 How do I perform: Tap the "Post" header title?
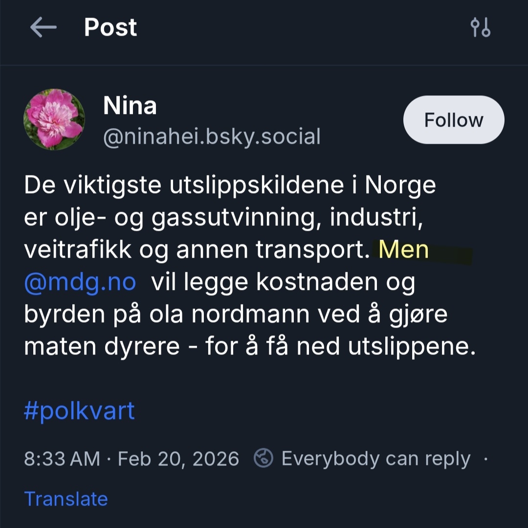point(110,27)
